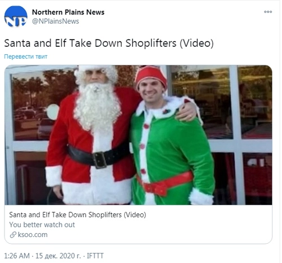Open the IFTTT source label
The image size is (282, 263).
pyautogui.click(x=95, y=256)
